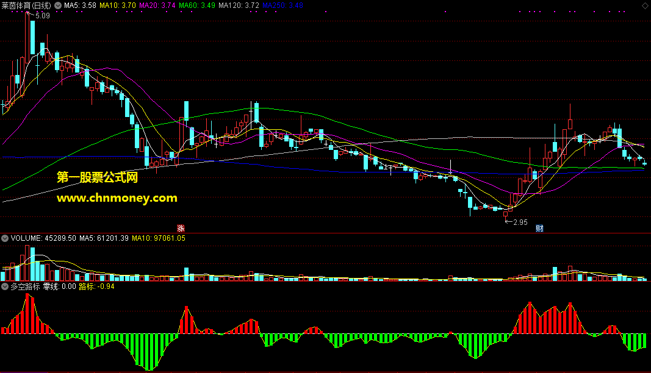Click the diamond icon in the top right corner
The height and width of the screenshot is (373, 651).
click(645, 5)
